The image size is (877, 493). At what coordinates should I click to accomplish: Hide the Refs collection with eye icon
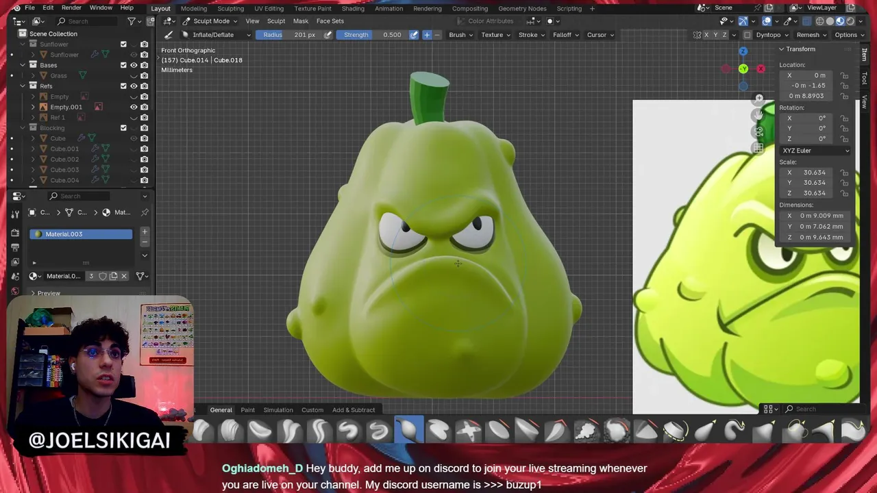click(134, 86)
